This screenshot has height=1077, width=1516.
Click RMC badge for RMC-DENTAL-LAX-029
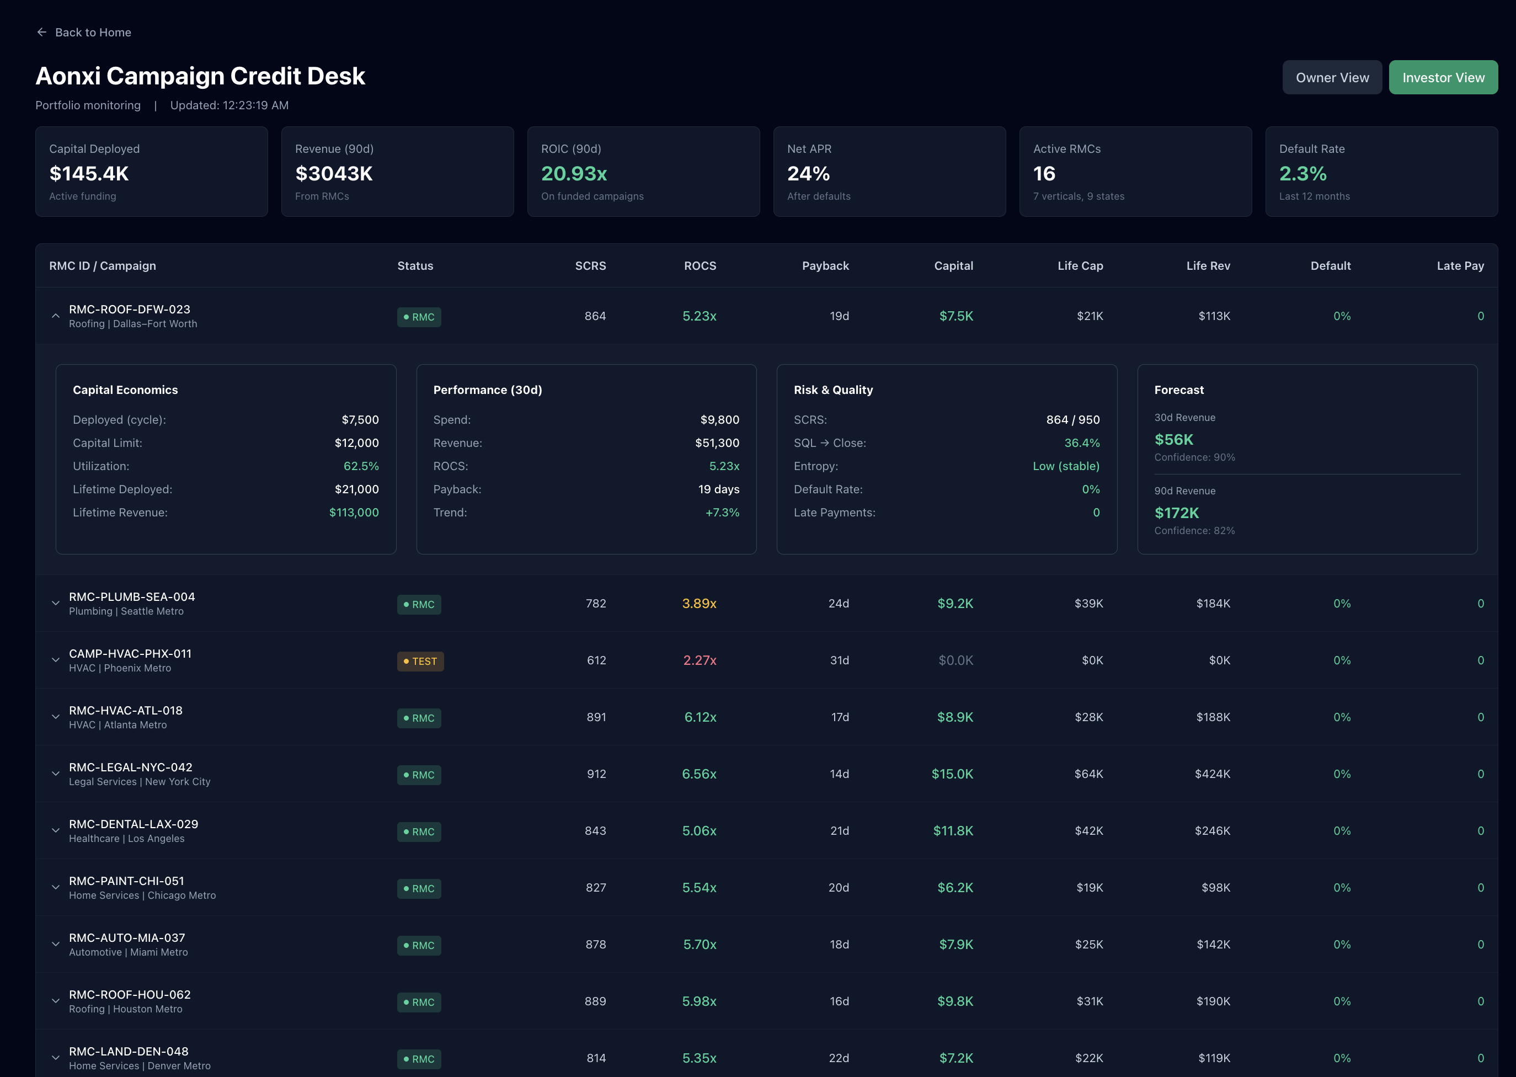pyautogui.click(x=419, y=831)
